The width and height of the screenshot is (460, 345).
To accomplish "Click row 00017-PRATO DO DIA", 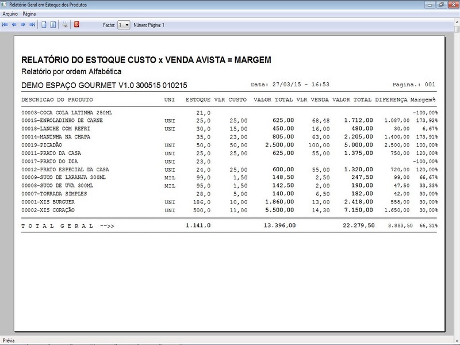I will coord(229,162).
